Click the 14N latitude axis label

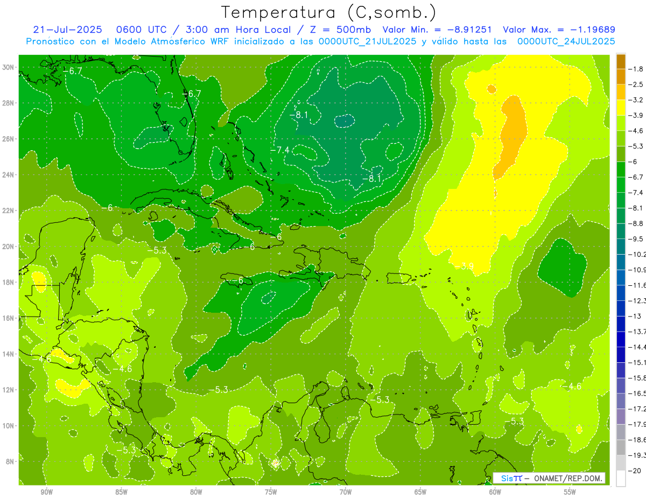[x=9, y=354]
